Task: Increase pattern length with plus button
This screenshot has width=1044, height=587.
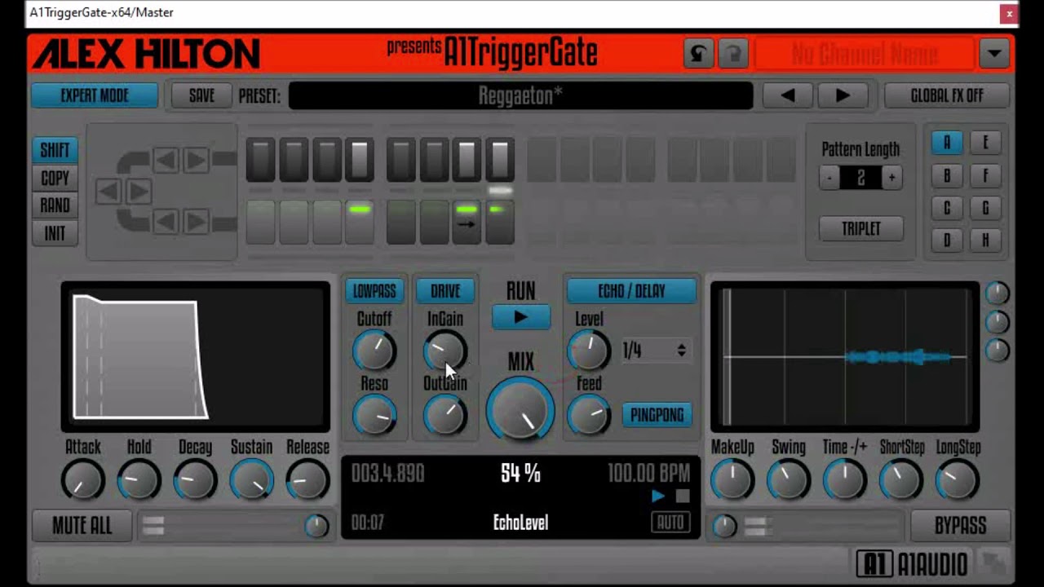Action: 891,178
